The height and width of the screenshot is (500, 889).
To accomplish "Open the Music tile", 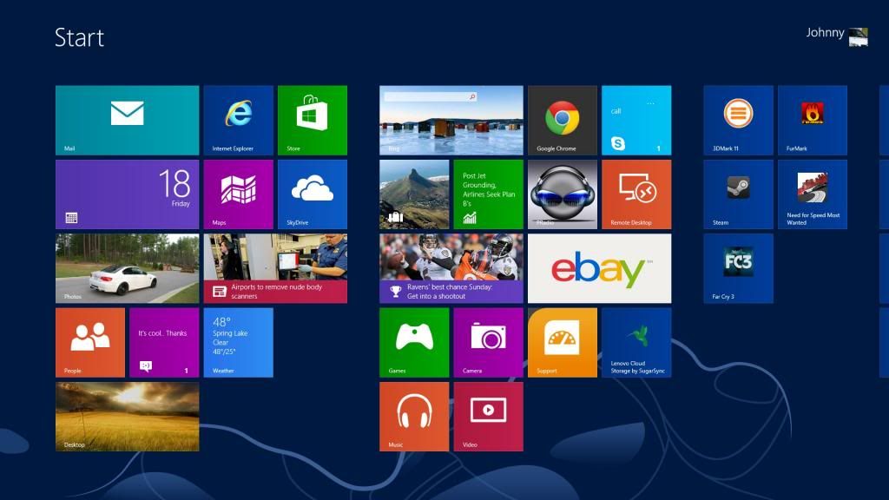I will [x=414, y=417].
